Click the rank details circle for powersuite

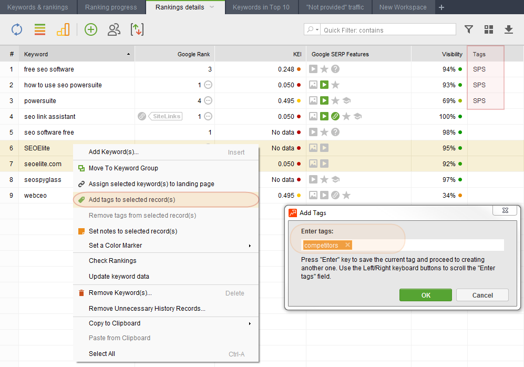pyautogui.click(x=208, y=100)
